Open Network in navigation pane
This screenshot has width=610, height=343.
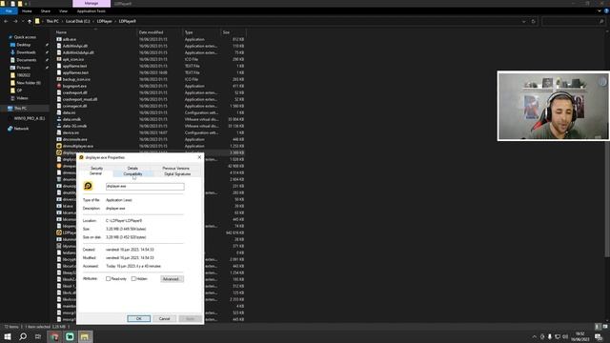click(x=21, y=129)
